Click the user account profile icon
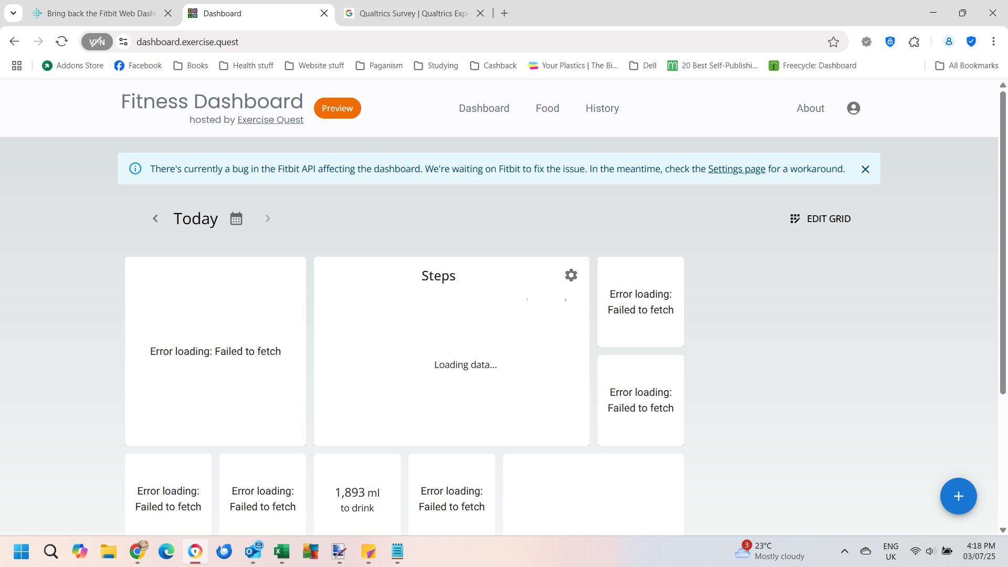 pos(853,108)
